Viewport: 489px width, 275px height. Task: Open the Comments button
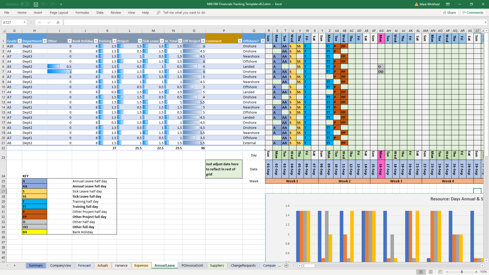pyautogui.click(x=473, y=12)
